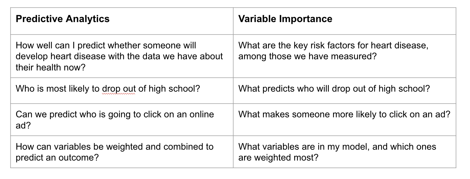Click the Variable Importance header cell
The height and width of the screenshot is (179, 470).
pyautogui.click(x=344, y=21)
